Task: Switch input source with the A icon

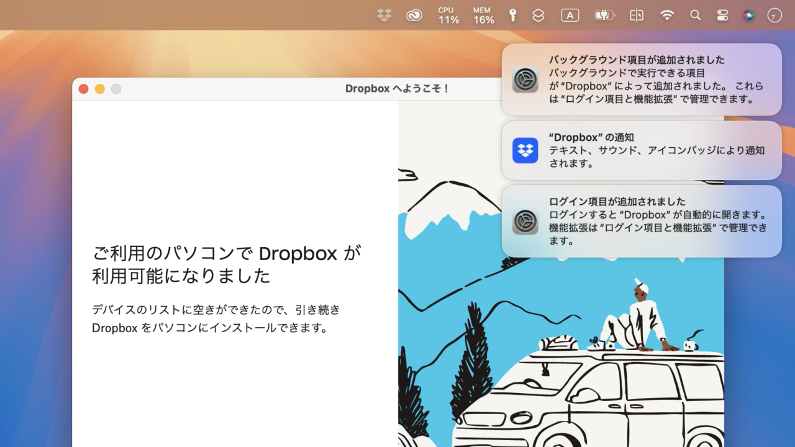Action: [570, 16]
